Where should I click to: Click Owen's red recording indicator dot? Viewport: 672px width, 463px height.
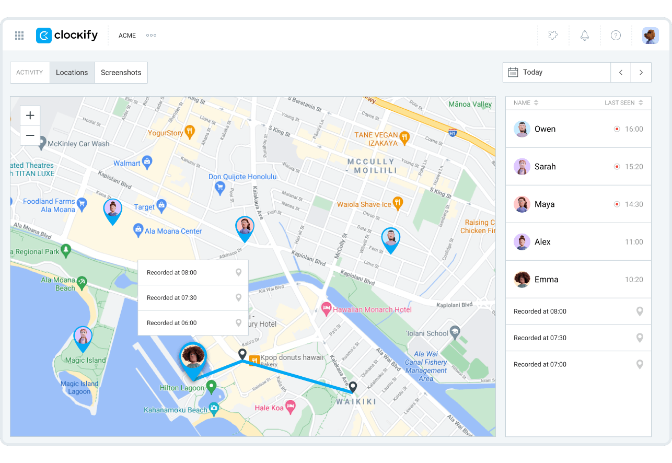click(617, 129)
